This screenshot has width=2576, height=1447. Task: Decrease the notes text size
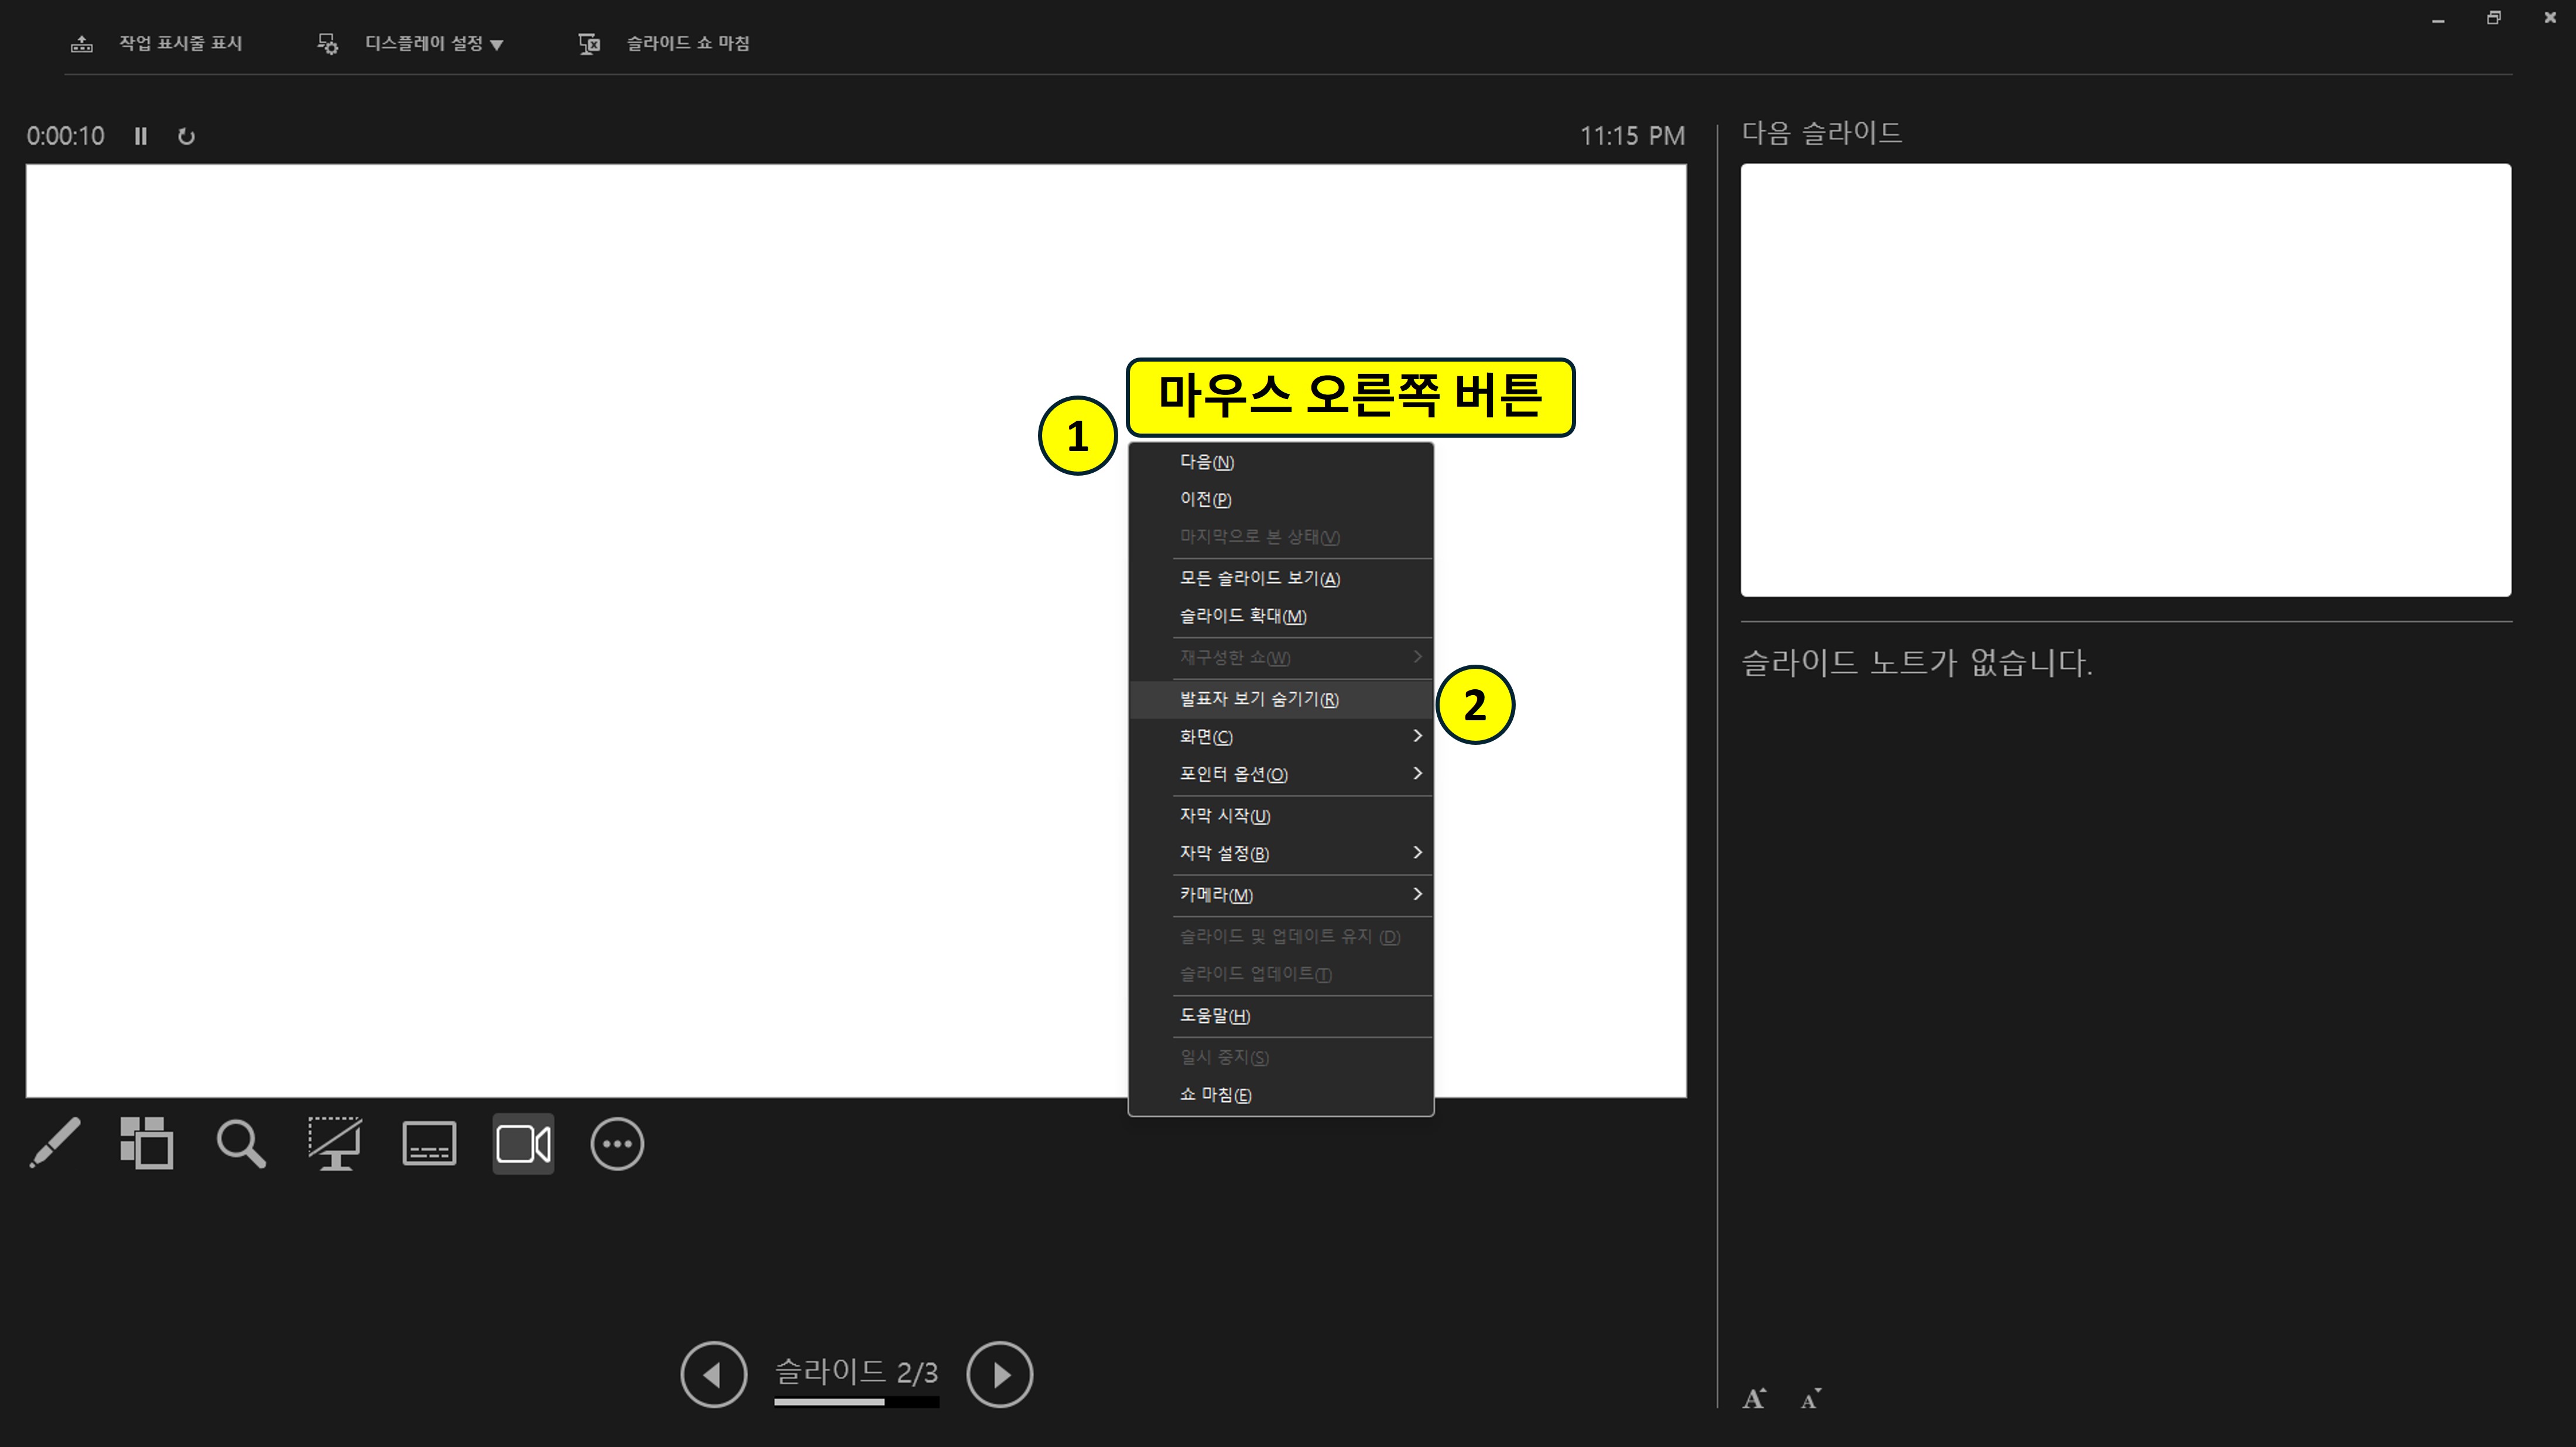(1810, 1399)
